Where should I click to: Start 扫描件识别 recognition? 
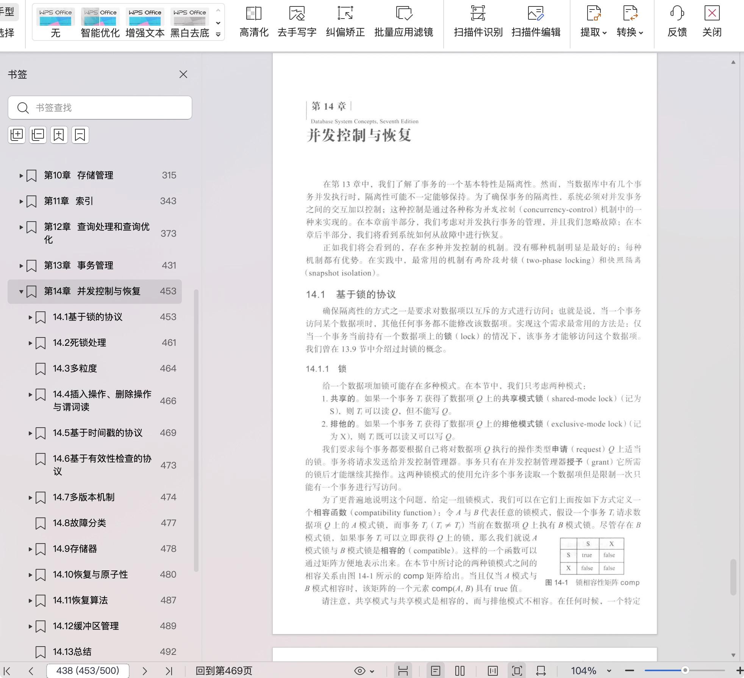pyautogui.click(x=478, y=22)
